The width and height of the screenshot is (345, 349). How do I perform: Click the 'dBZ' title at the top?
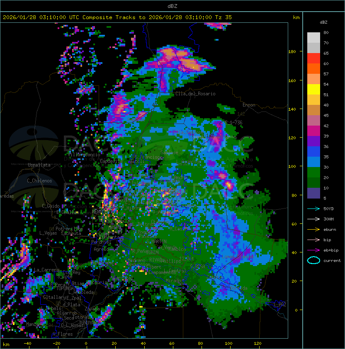[172, 6]
